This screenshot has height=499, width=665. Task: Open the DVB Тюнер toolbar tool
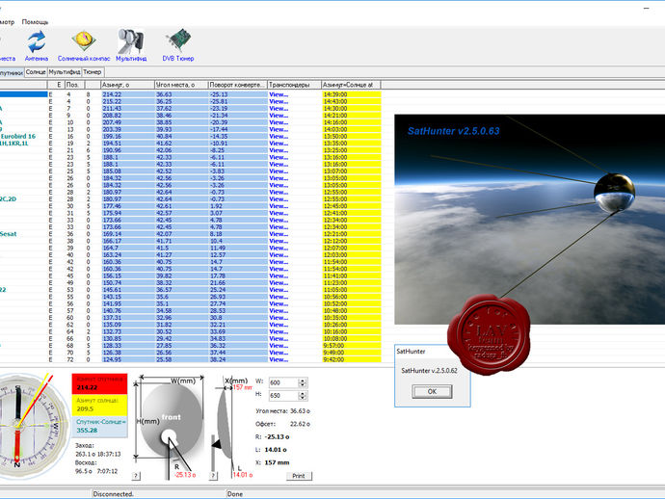178,46
